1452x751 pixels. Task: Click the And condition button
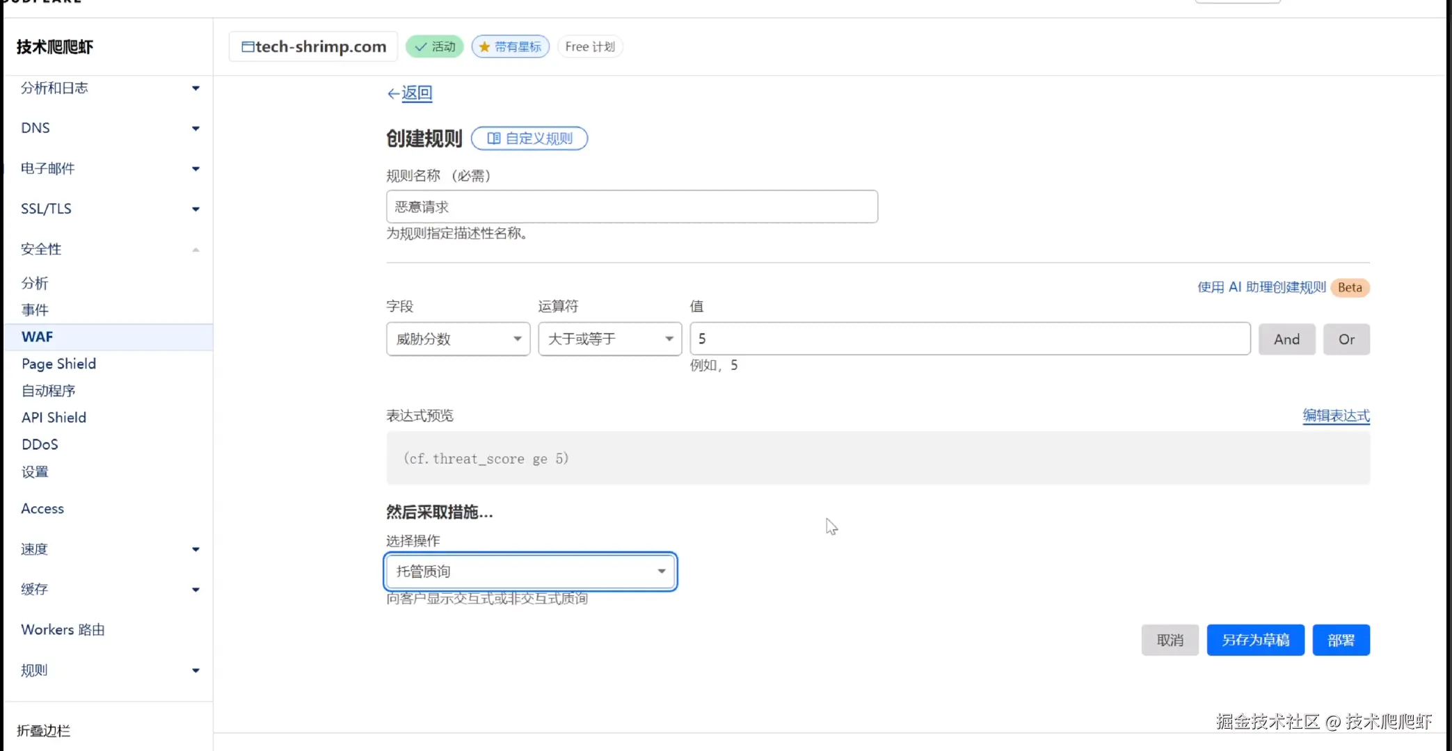pos(1286,339)
